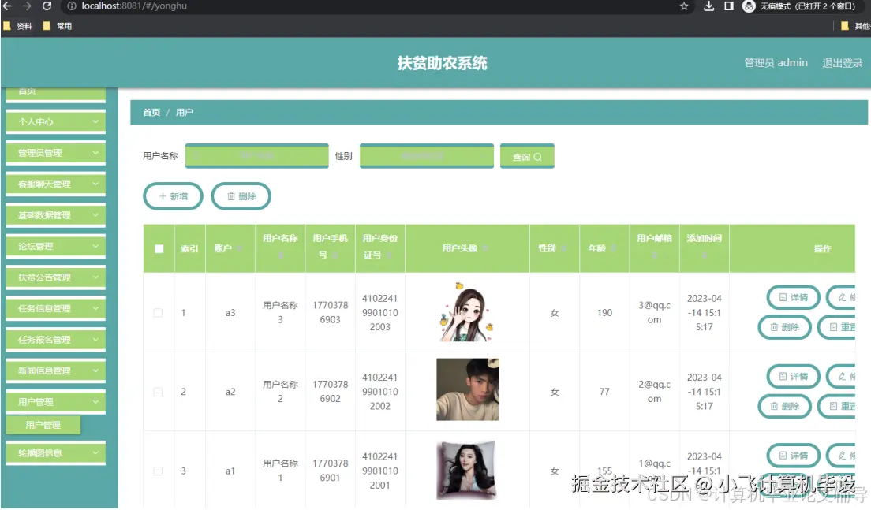The image size is (871, 510).
Task: Open the browser downloads icon
Action: coord(708,6)
